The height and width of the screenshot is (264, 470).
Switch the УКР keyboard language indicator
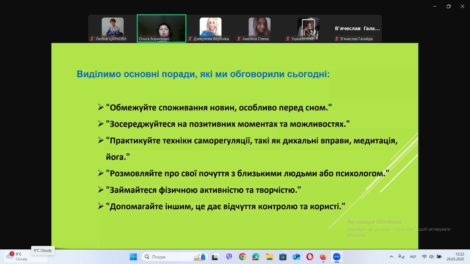[413, 257]
